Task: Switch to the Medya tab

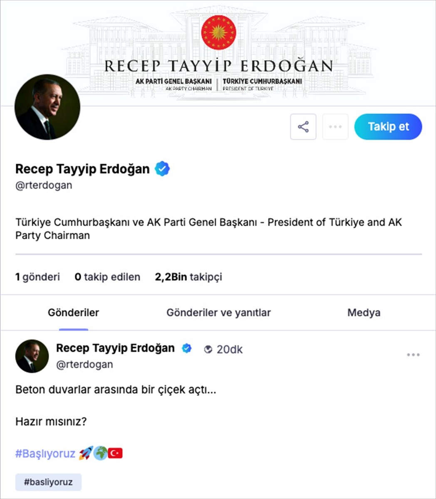Action: [364, 312]
